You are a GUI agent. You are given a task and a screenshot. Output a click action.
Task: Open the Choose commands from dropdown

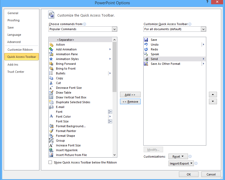[115, 29]
